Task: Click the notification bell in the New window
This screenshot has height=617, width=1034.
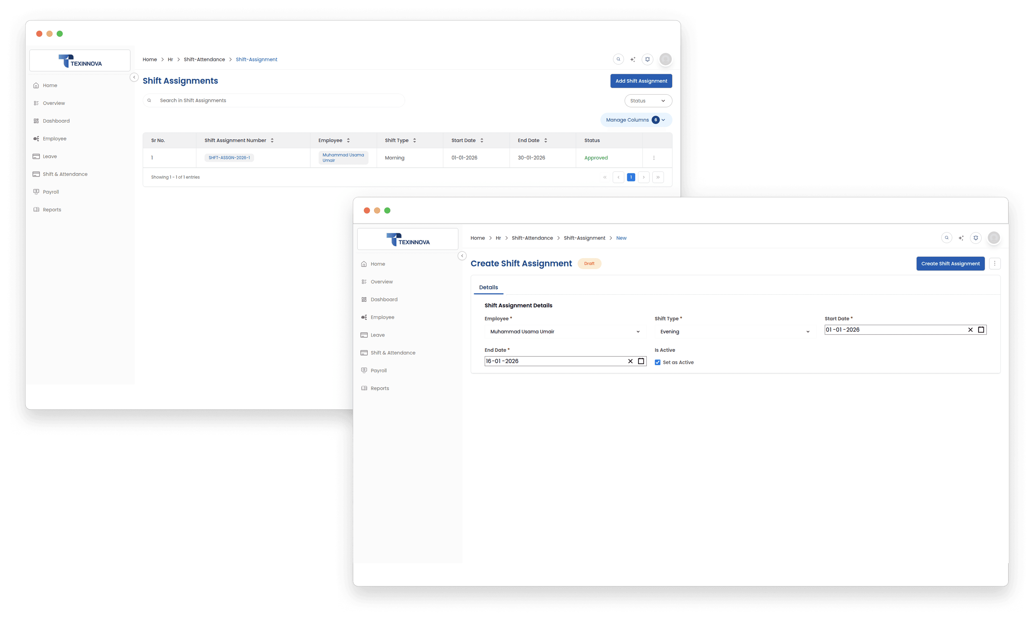Action: point(975,238)
